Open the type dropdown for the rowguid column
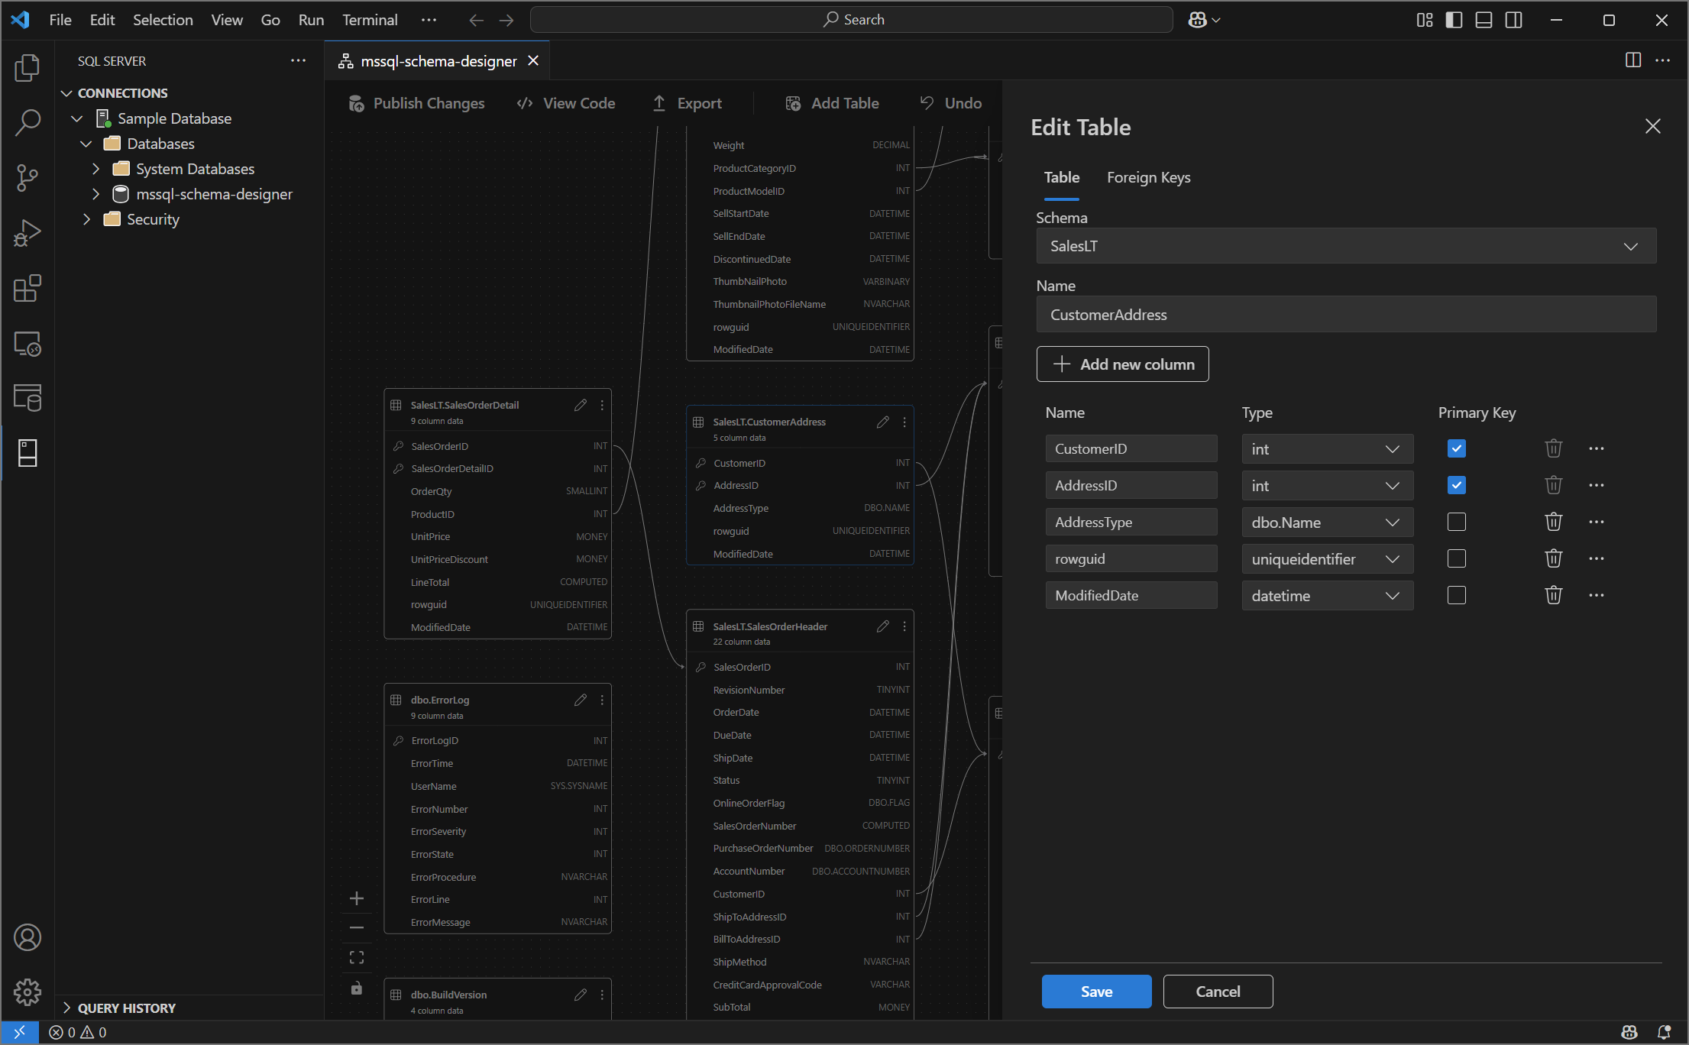1689x1045 pixels. coord(1327,558)
